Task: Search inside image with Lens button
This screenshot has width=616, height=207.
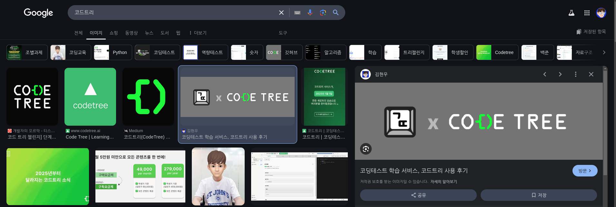Action: tap(366, 149)
